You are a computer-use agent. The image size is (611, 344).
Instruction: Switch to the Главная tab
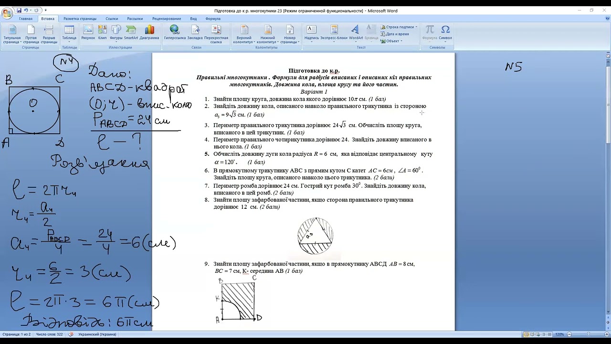point(26,19)
